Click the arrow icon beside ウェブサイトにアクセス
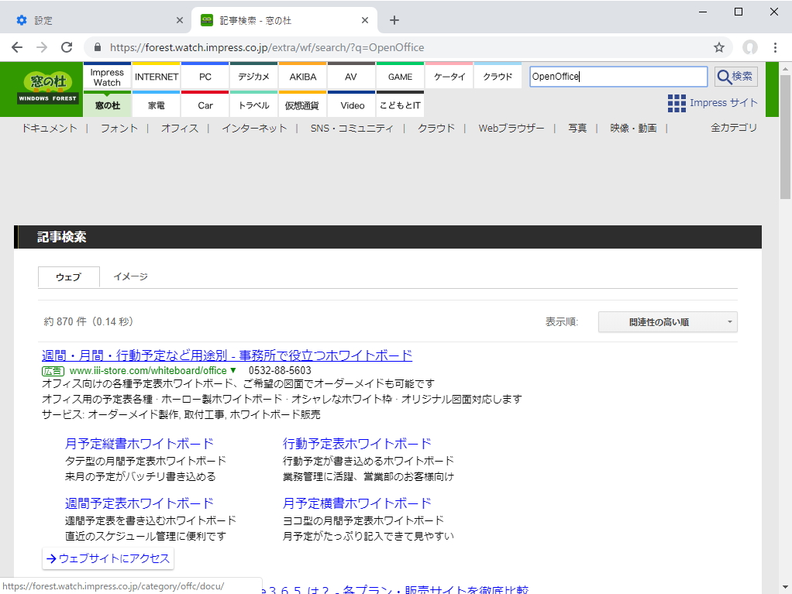Viewport: 792px width, 594px height. click(x=50, y=558)
